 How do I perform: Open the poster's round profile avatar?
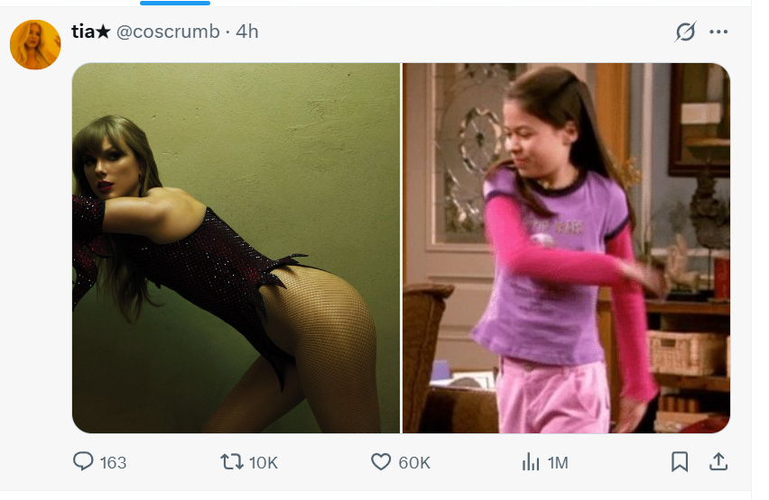(35, 44)
